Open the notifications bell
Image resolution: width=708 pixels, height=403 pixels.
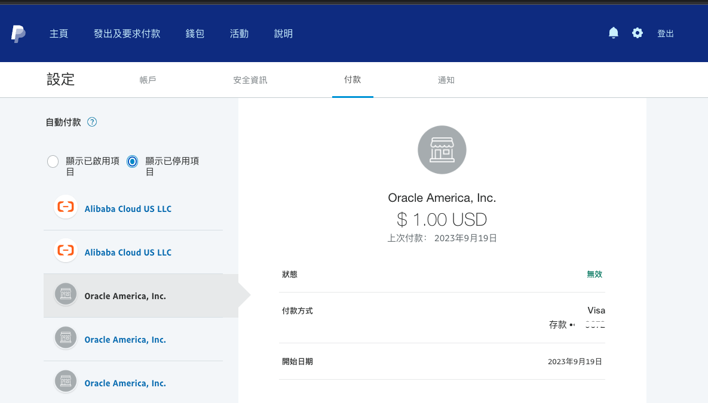pyautogui.click(x=613, y=33)
